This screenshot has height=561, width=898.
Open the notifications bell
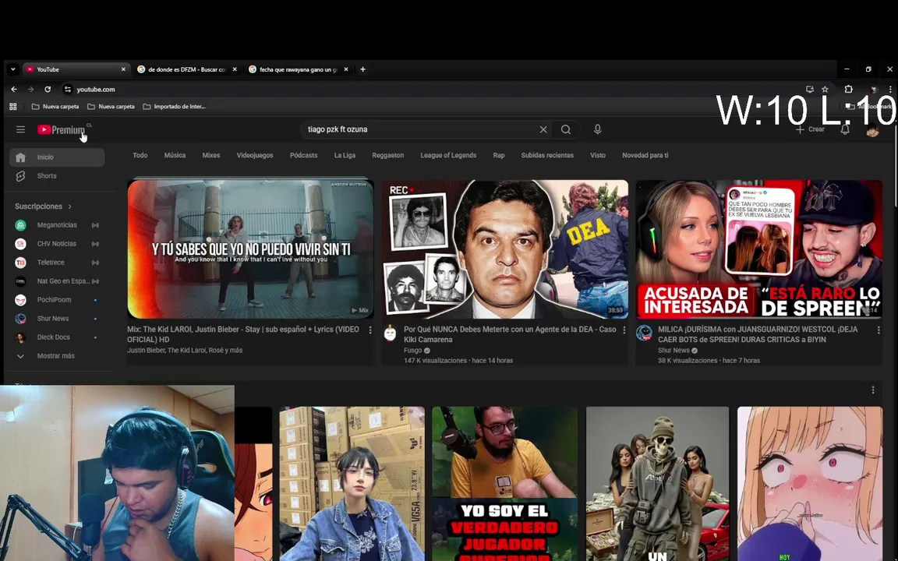(845, 130)
